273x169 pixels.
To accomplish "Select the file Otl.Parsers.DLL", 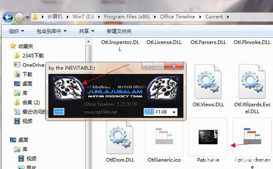I will (208, 42).
